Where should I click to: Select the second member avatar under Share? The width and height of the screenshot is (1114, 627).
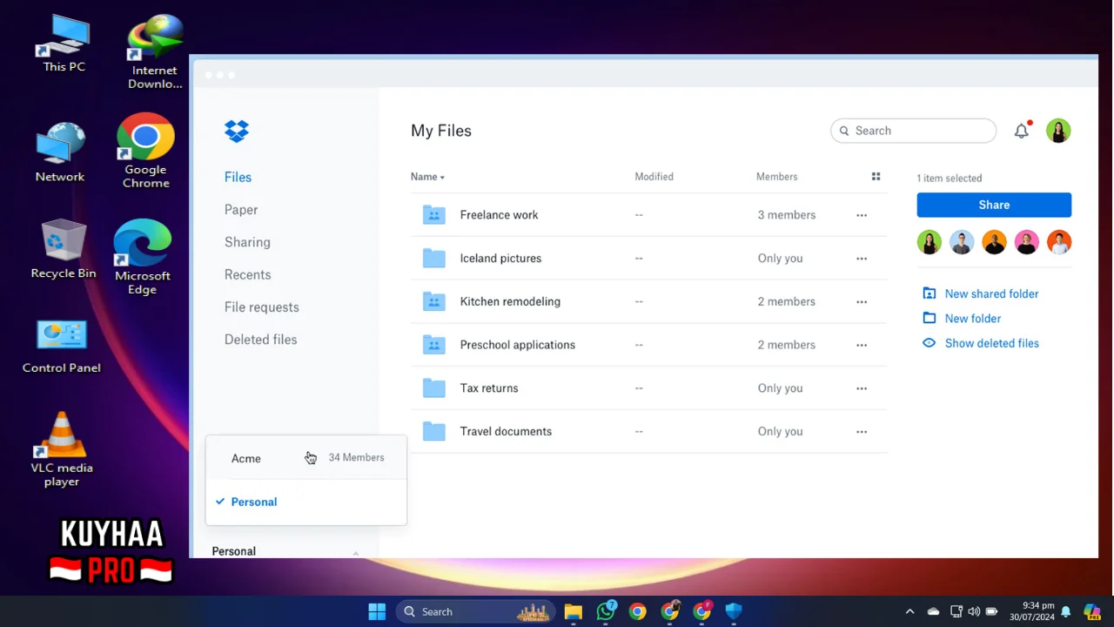[962, 242]
